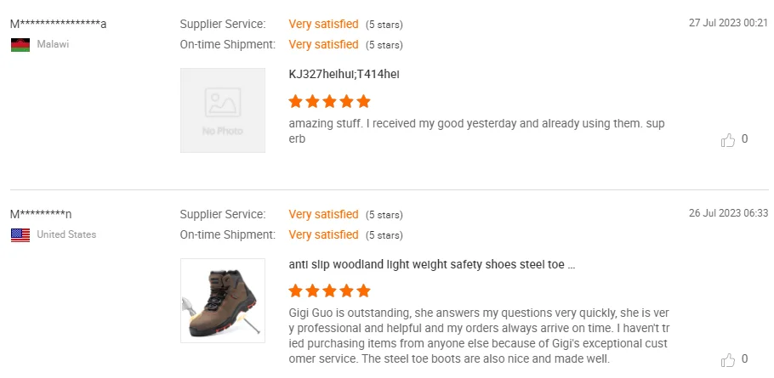774x378 pixels.
Task: Click the United States country label
Action: tap(66, 234)
